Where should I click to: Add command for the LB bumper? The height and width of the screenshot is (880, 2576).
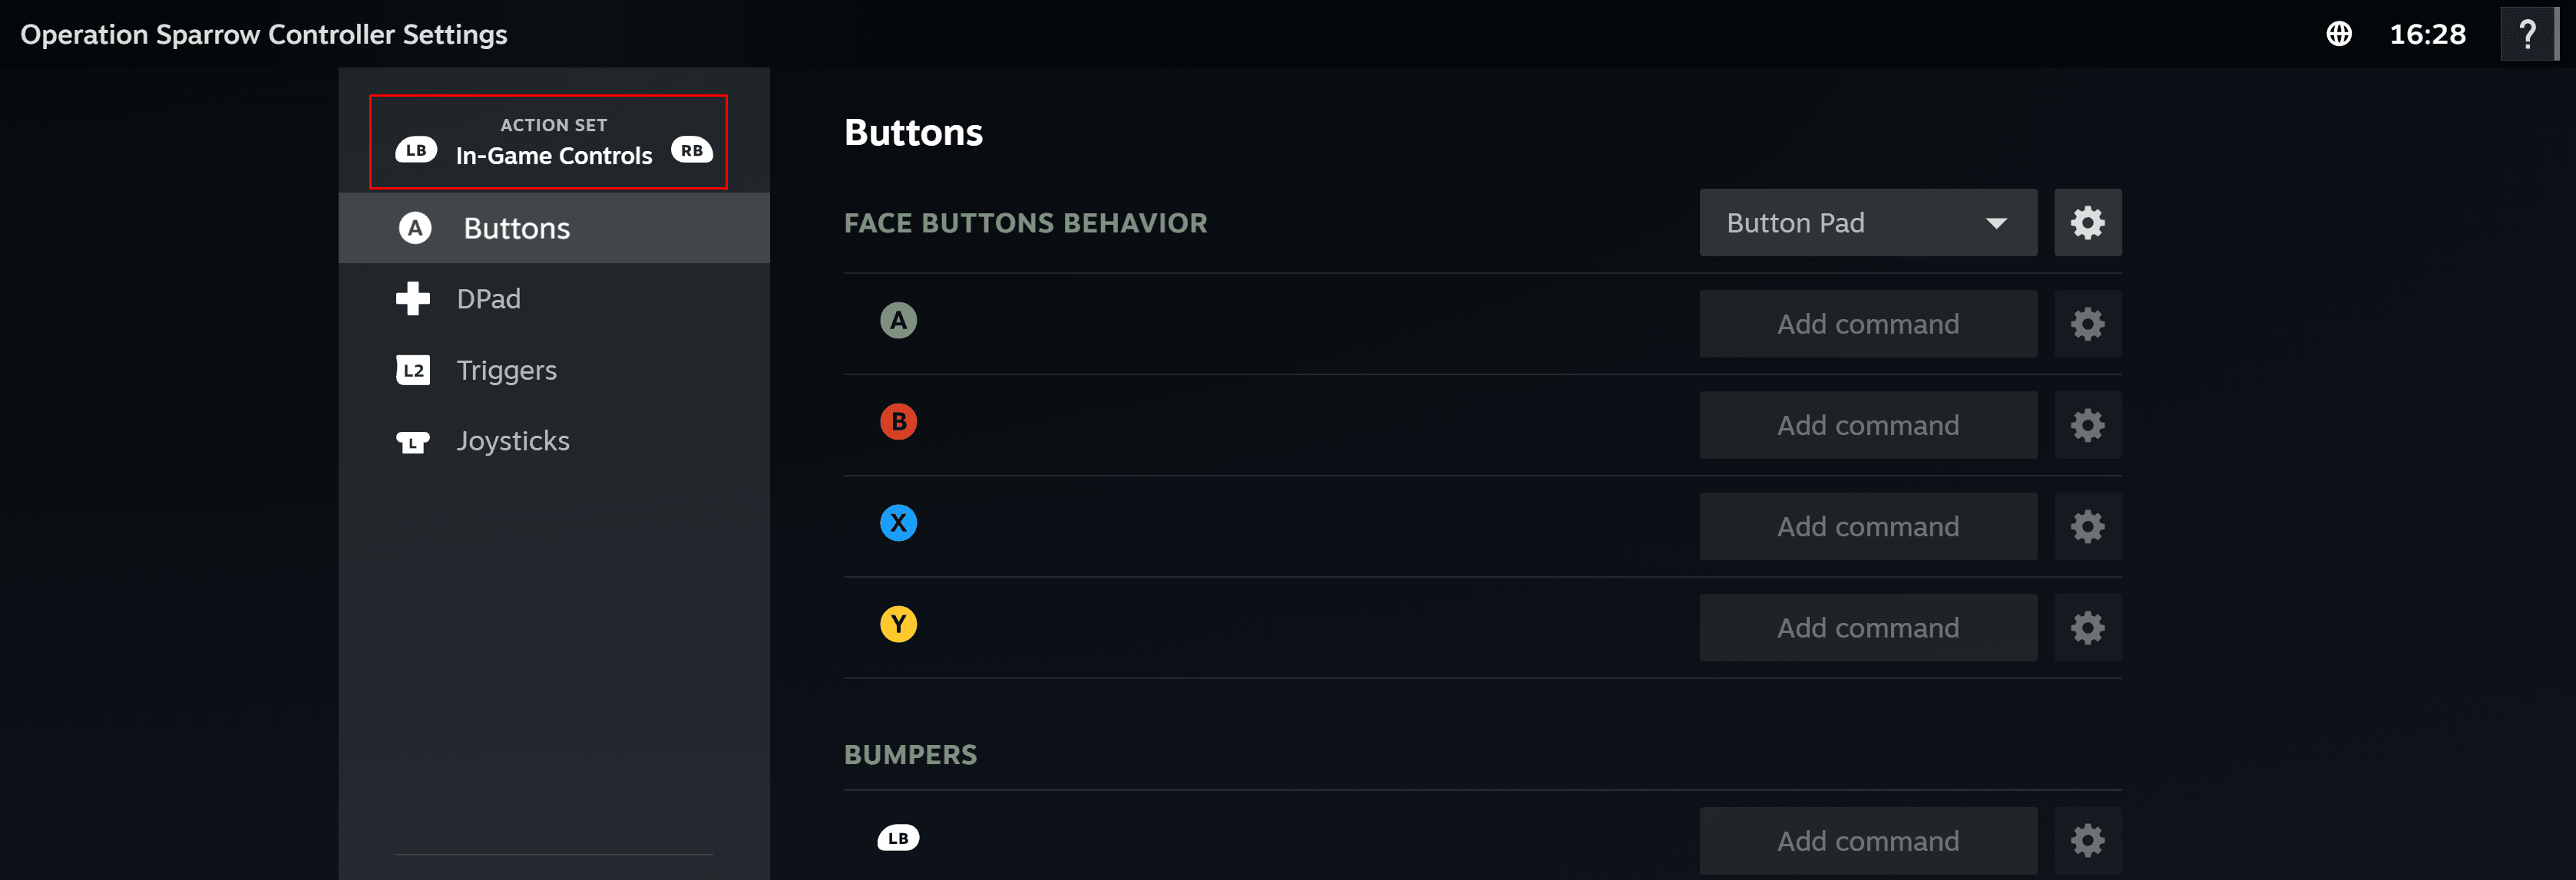pyautogui.click(x=1867, y=840)
